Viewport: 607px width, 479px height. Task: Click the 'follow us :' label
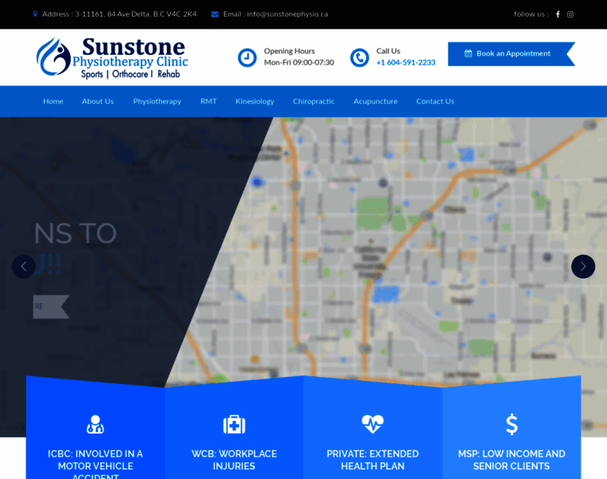click(x=531, y=14)
